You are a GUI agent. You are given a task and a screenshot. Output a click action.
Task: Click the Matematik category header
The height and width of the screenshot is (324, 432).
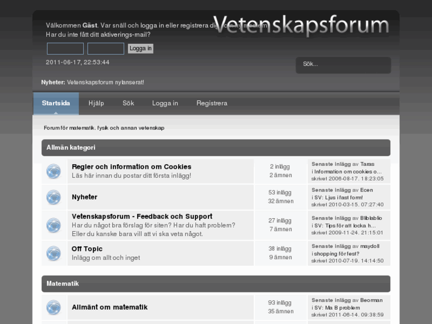pos(62,284)
